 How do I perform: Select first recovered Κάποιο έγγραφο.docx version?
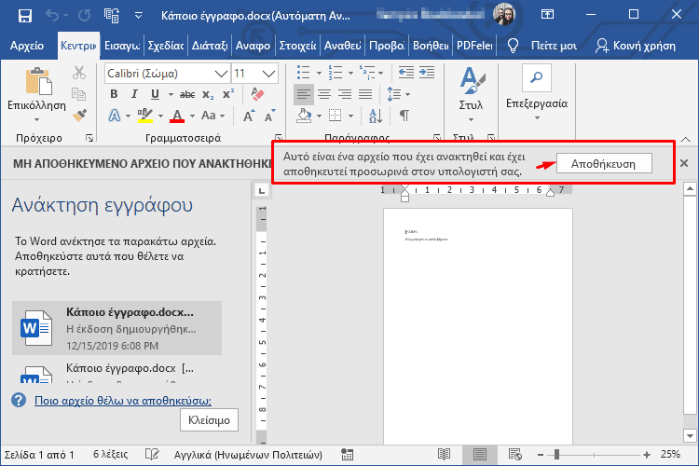(x=116, y=328)
